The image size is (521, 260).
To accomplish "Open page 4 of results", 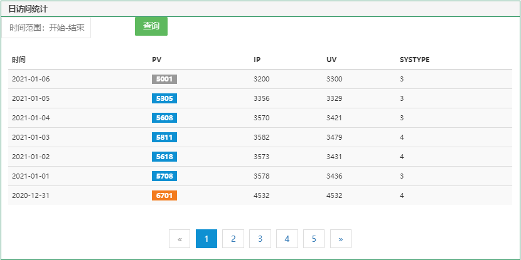I will coord(287,239).
